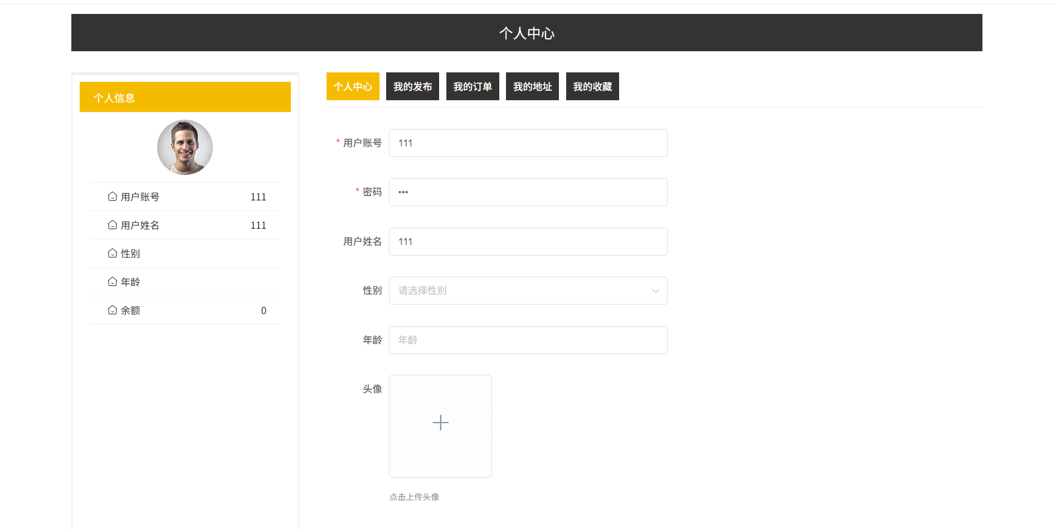Open the 我的收藏 tab
The height and width of the screenshot is (529, 1056).
tap(592, 86)
